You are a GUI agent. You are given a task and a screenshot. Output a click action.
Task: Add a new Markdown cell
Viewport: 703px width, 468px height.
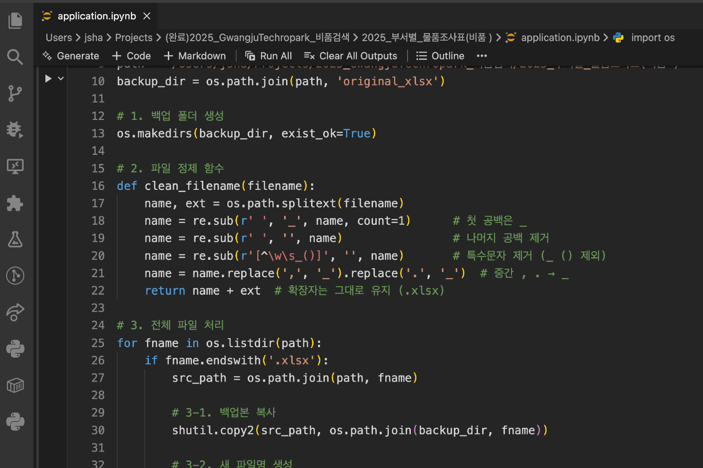coord(195,56)
